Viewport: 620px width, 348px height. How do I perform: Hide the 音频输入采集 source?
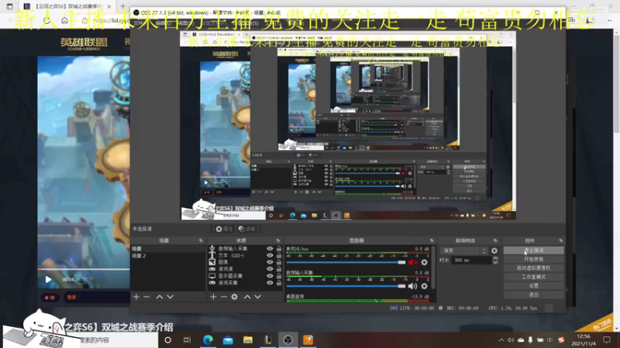[270, 248]
